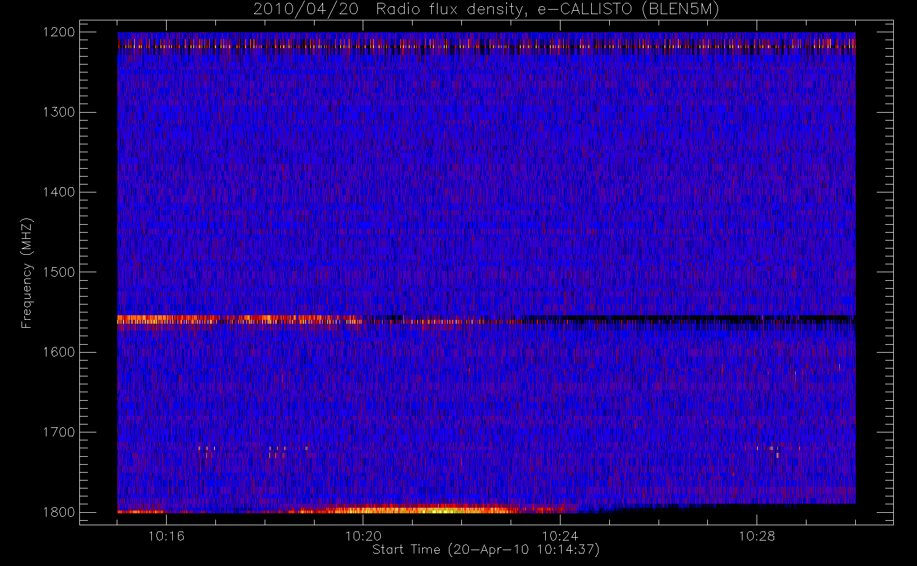Image resolution: width=917 pixels, height=566 pixels.
Task: Click the 10:28 time tick label
Action: pyautogui.click(x=757, y=536)
